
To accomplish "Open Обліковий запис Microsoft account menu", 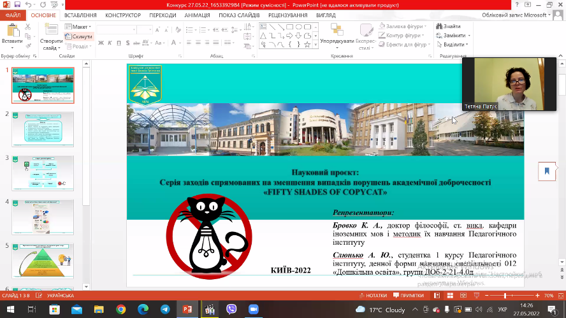I will 516,15.
